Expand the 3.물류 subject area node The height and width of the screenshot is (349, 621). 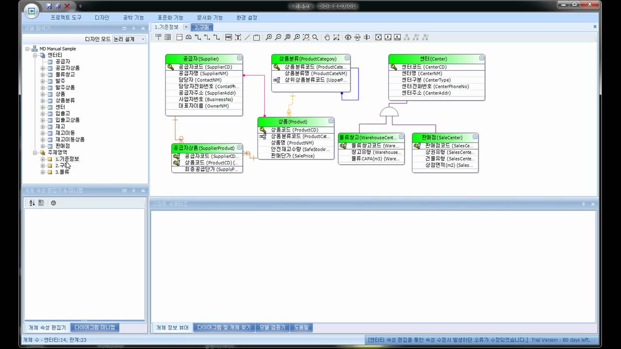pos(43,172)
